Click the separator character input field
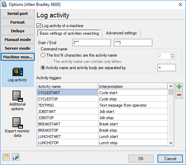Screen dimensions: 186x165 [167, 68]
